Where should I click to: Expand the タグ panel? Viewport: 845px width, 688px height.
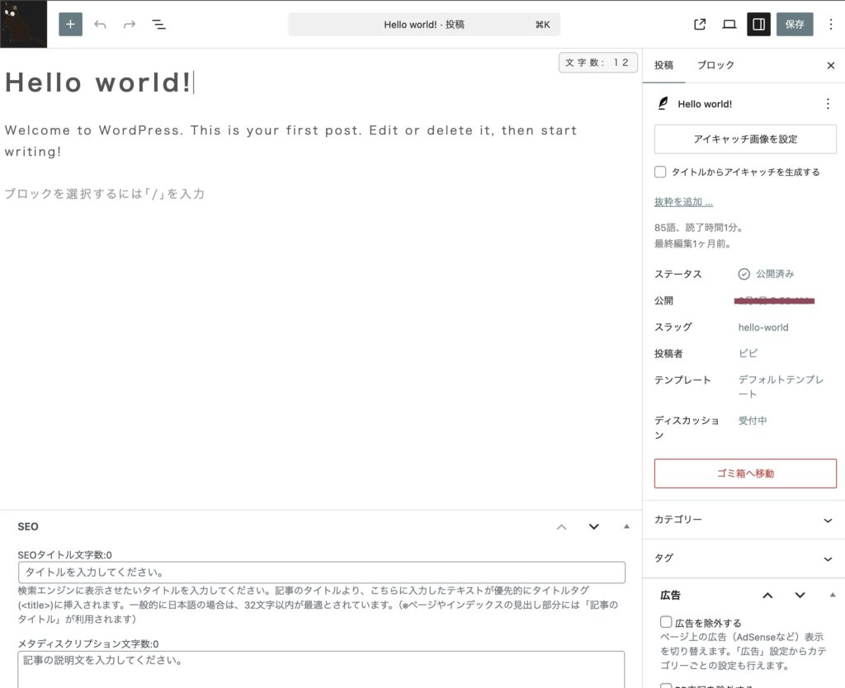click(828, 558)
